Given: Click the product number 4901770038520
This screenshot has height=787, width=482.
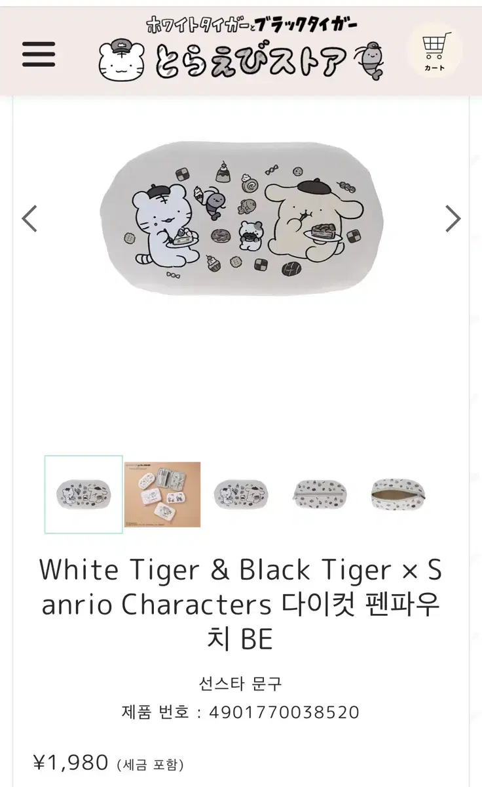Looking at the screenshot, I should click(284, 712).
